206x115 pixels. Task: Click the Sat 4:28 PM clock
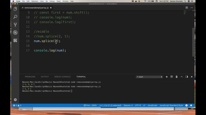(164, 1)
